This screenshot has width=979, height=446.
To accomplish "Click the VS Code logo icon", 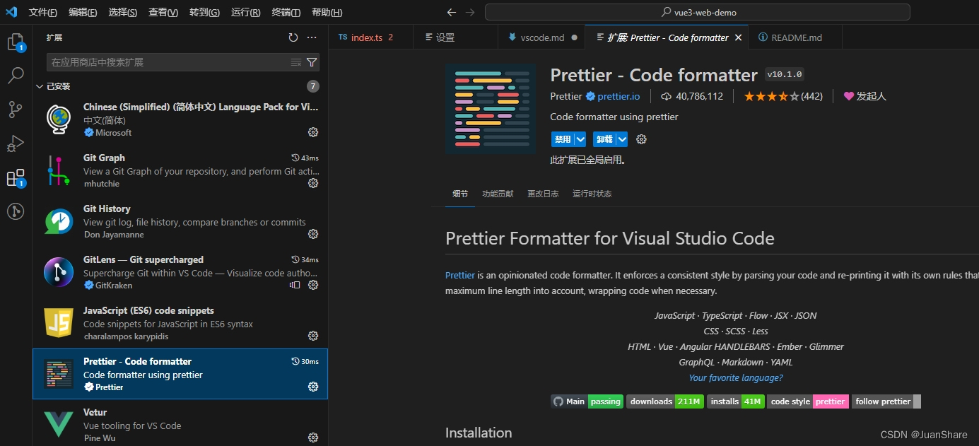I will (x=11, y=12).
